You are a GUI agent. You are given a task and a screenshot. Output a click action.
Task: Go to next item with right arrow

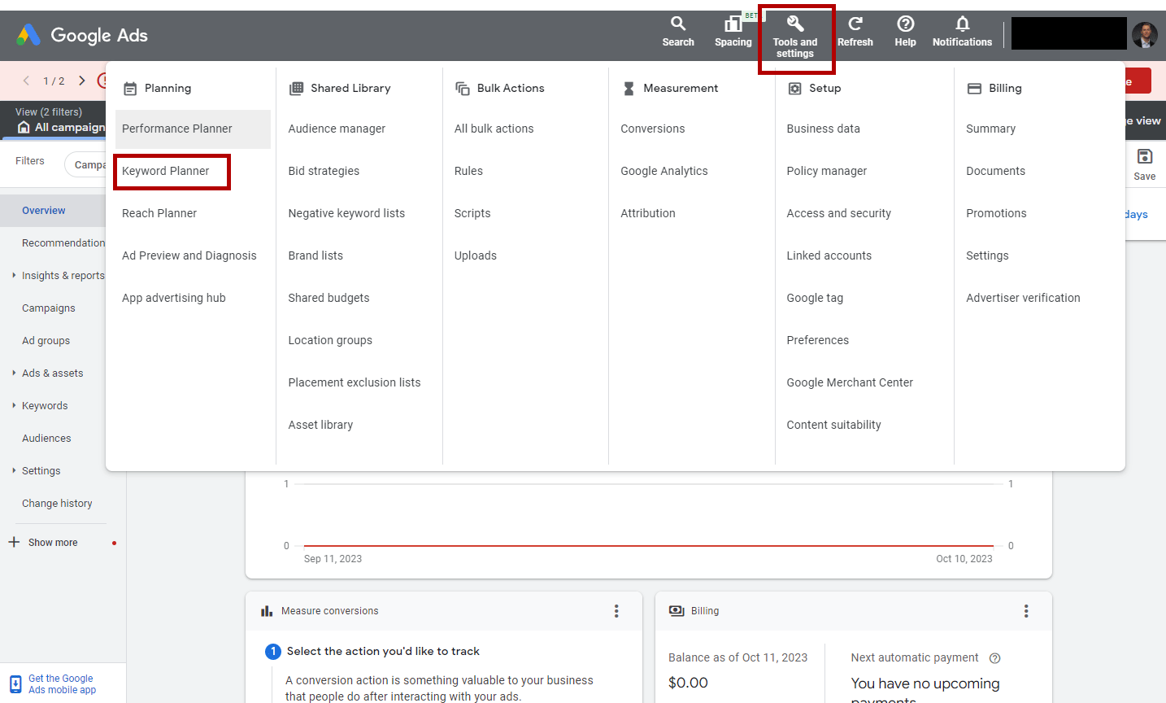pyautogui.click(x=81, y=81)
